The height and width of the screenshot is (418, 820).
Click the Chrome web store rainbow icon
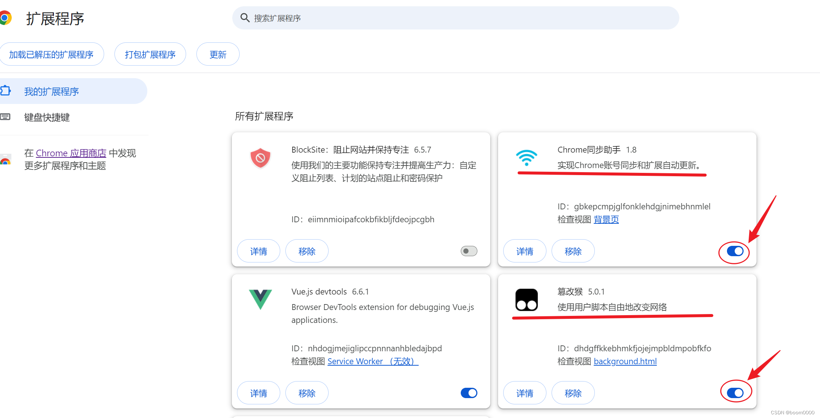click(x=5, y=159)
